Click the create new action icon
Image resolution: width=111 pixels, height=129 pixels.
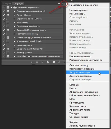coord(54,62)
